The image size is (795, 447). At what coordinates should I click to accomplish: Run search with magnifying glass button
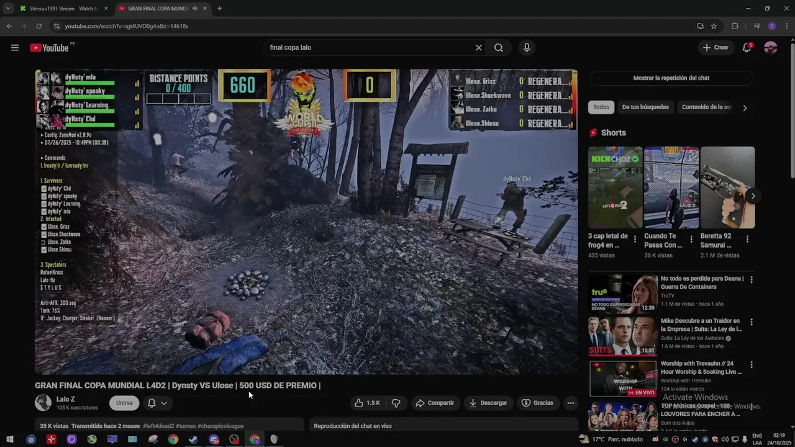pos(499,48)
